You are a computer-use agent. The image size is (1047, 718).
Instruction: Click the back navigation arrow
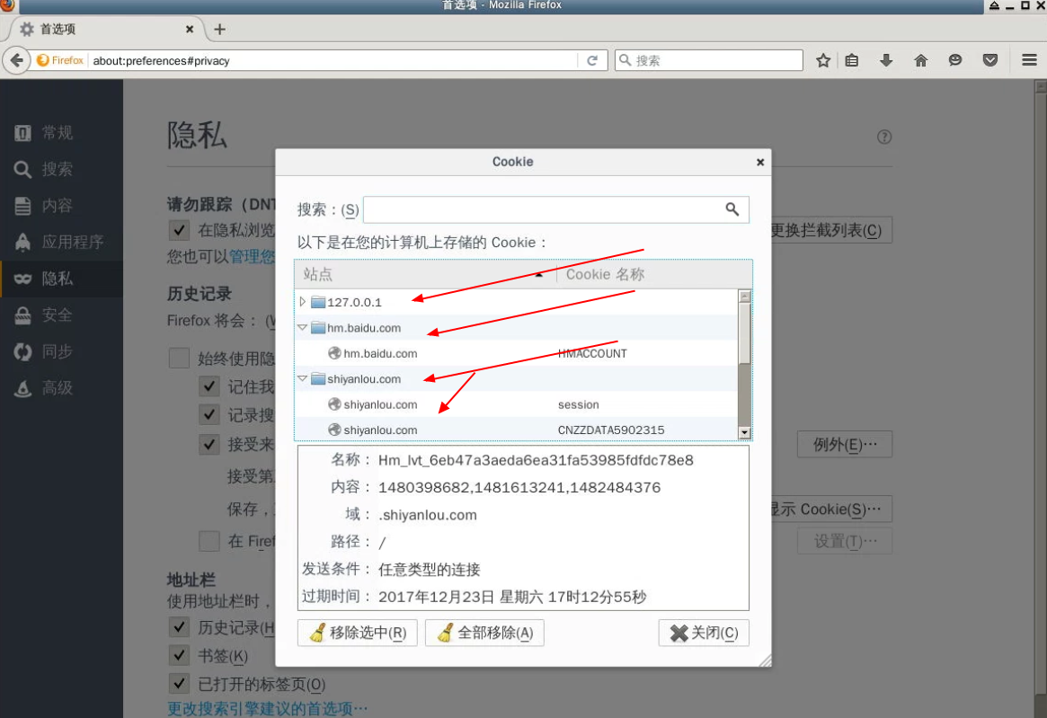pyautogui.click(x=17, y=61)
